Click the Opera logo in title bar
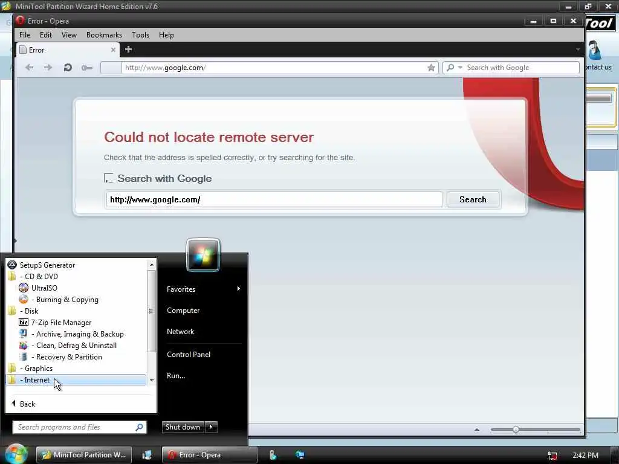 coord(20,21)
